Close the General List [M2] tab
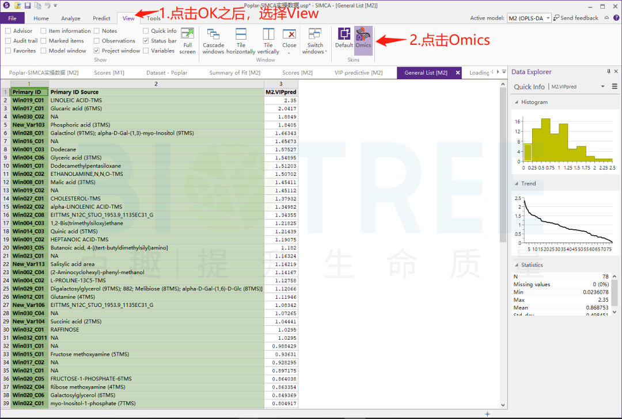Viewport: 622px width, 419px height. click(458, 72)
